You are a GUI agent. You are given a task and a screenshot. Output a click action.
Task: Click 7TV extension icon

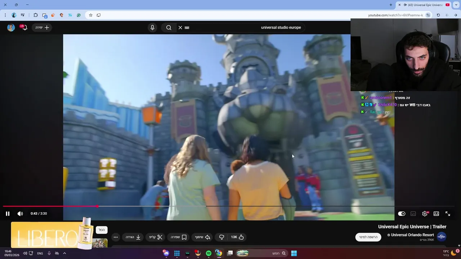tap(70, 15)
